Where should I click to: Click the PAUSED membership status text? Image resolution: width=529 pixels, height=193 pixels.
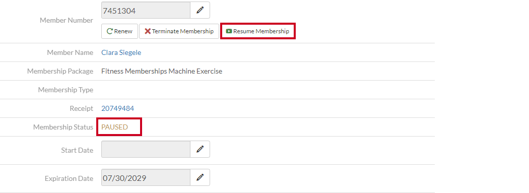(x=115, y=127)
